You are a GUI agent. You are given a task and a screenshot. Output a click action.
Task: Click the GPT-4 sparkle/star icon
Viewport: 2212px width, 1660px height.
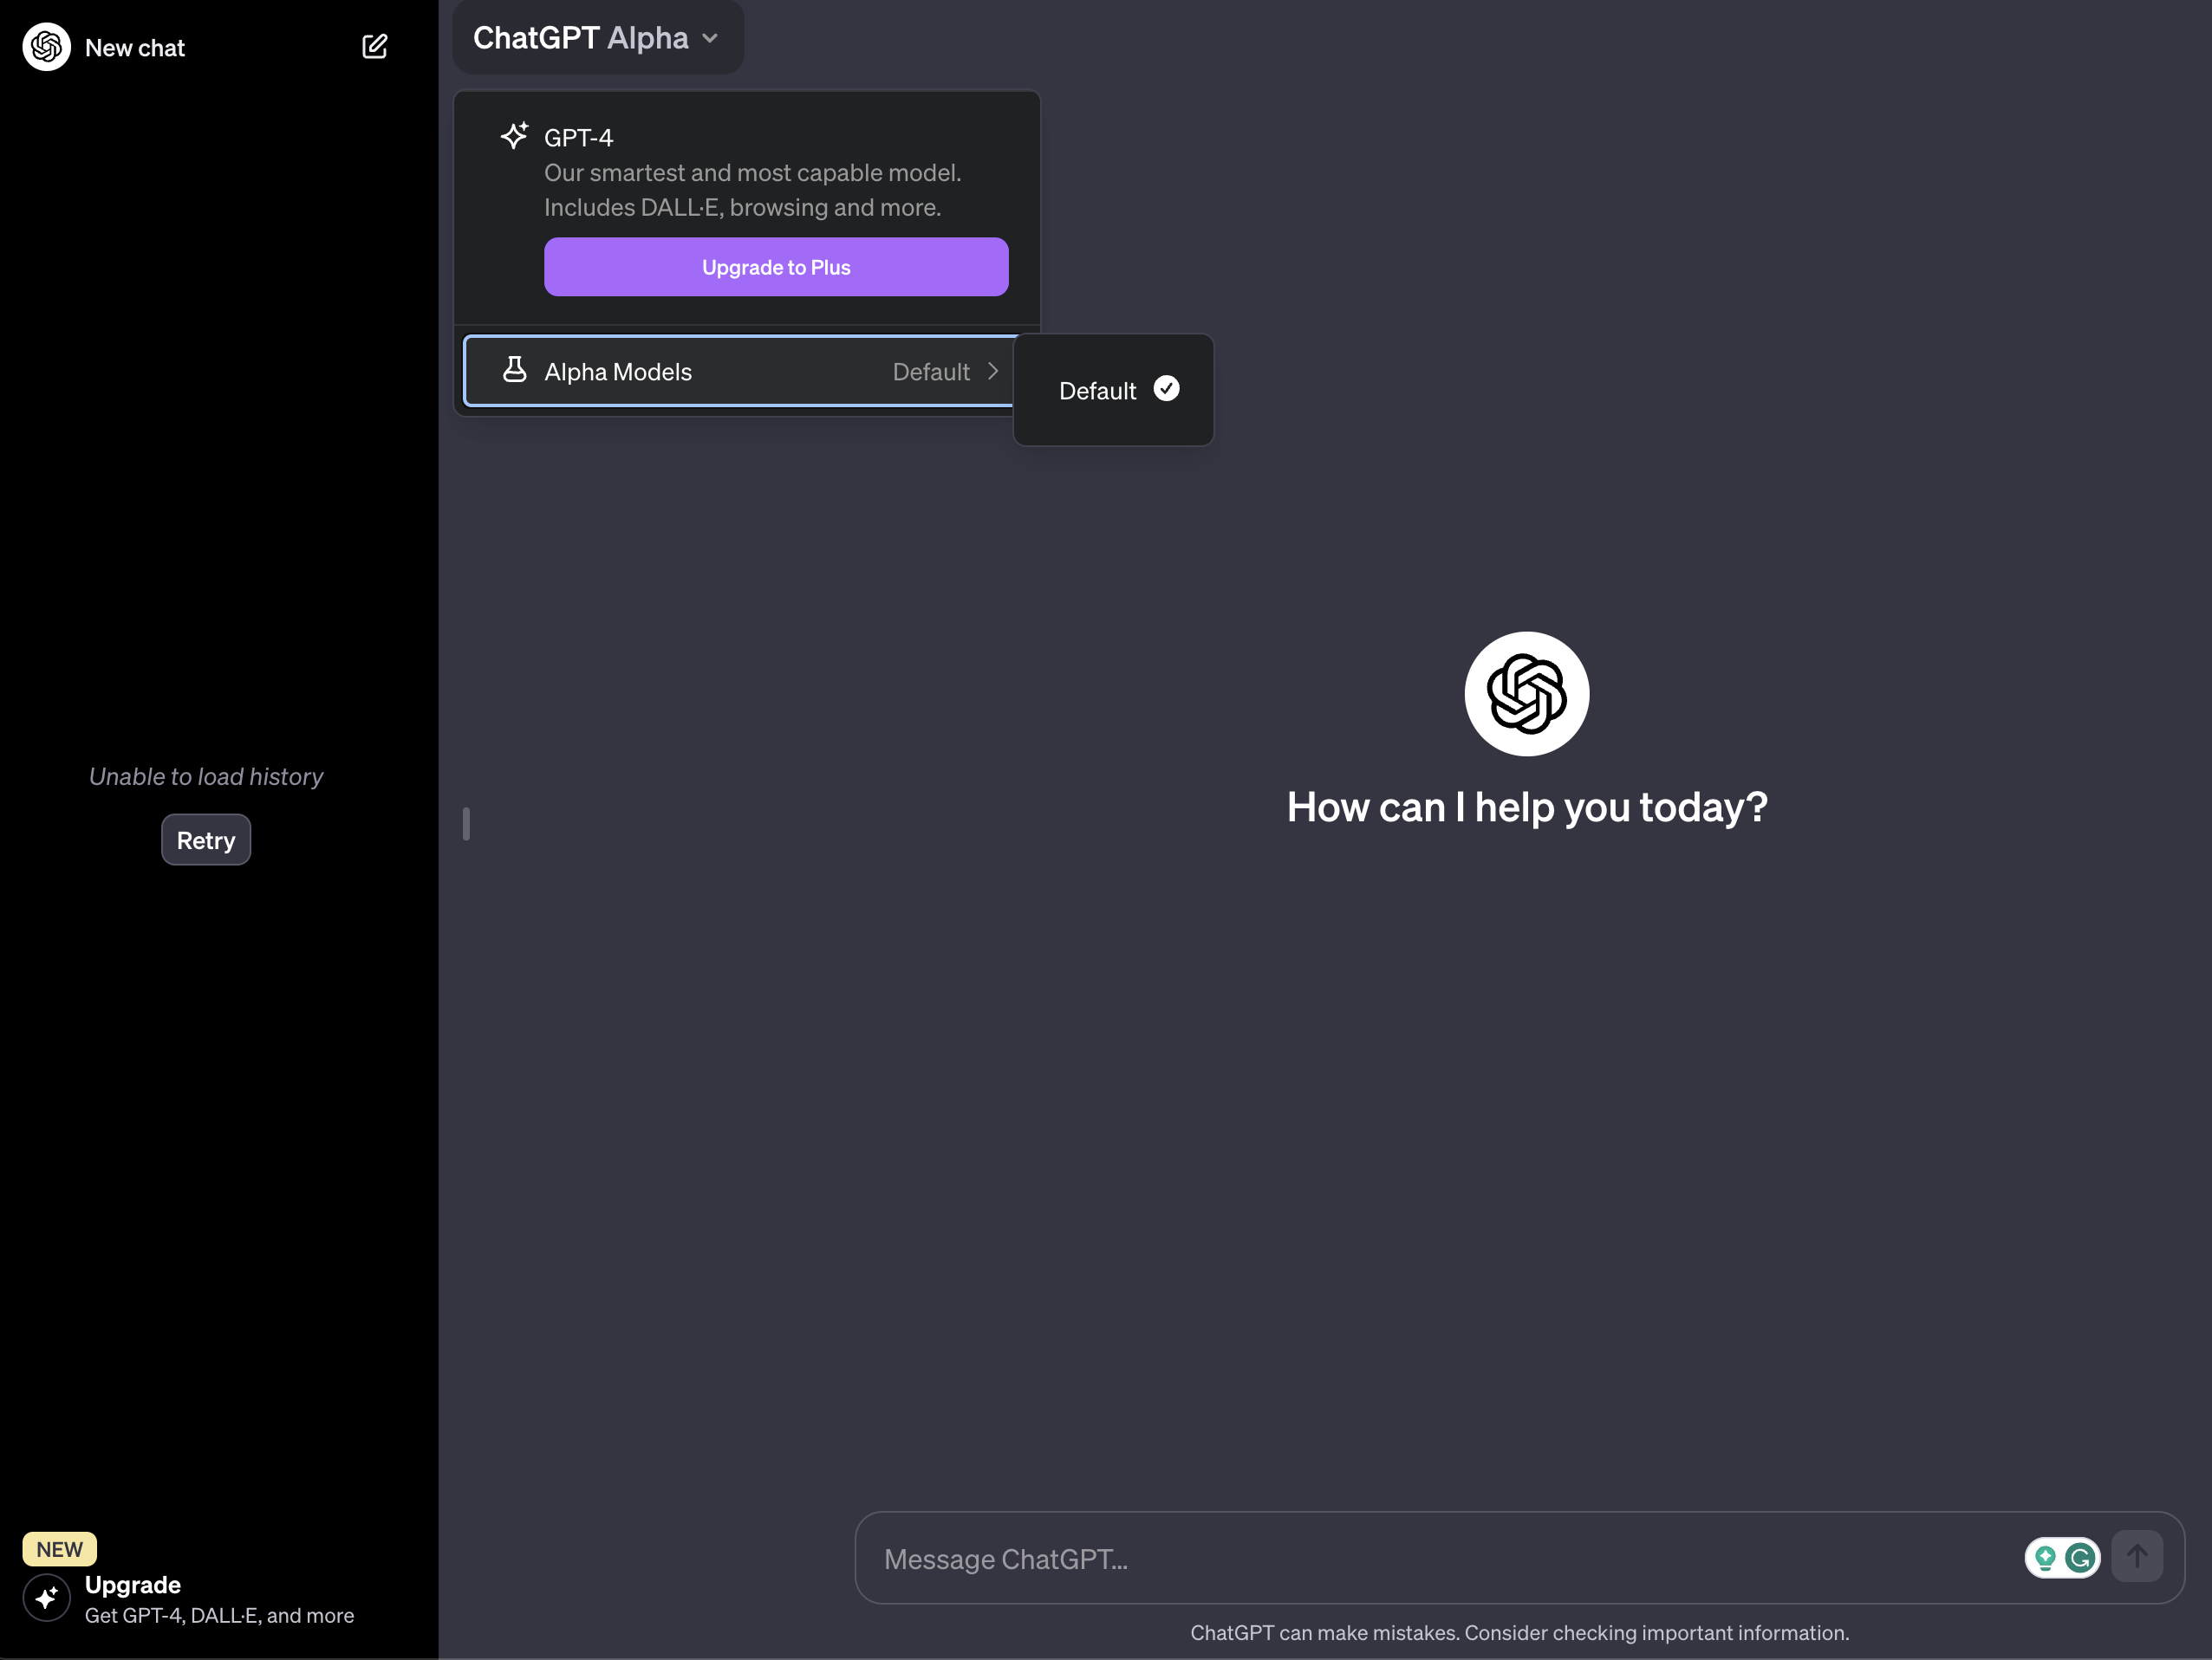click(x=515, y=138)
